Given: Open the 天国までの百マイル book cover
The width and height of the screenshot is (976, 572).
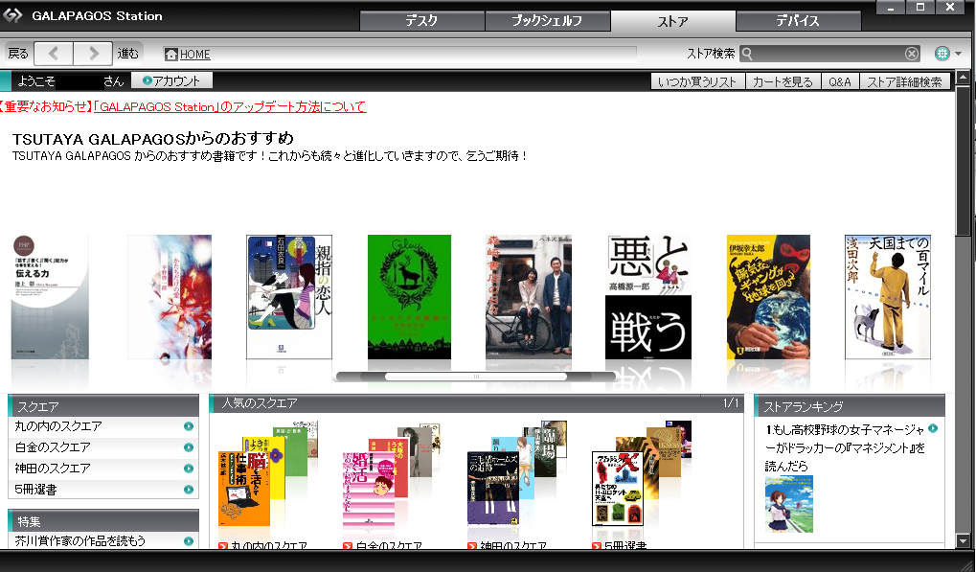Looking at the screenshot, I should [x=888, y=297].
